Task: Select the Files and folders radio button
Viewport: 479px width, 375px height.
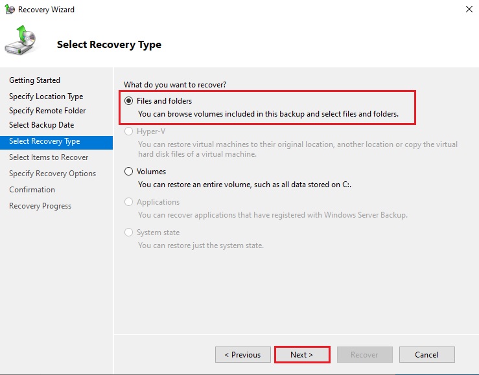Action: pyautogui.click(x=128, y=101)
